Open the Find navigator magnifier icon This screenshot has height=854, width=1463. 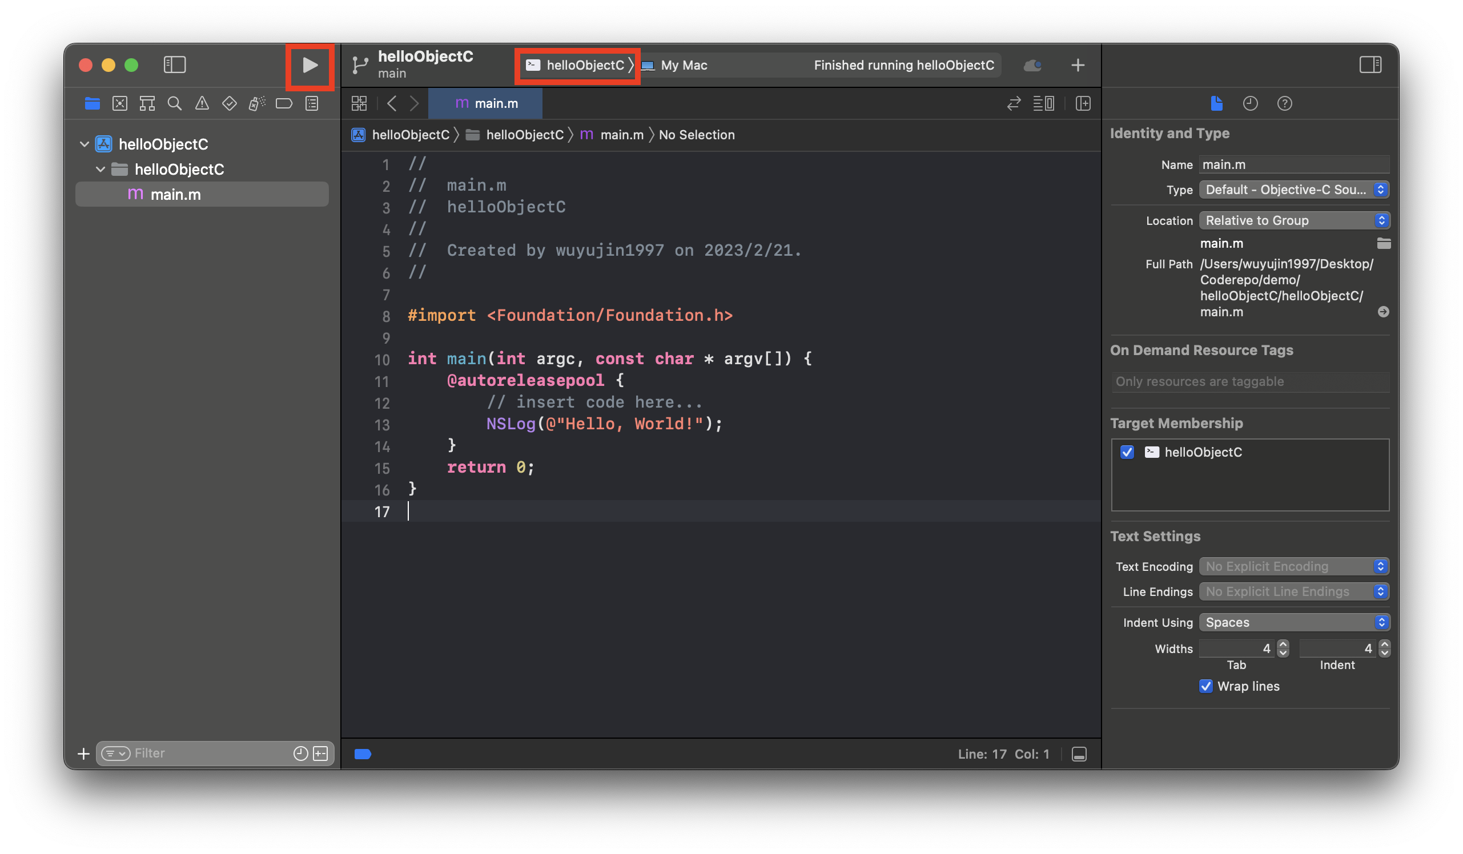tap(174, 104)
